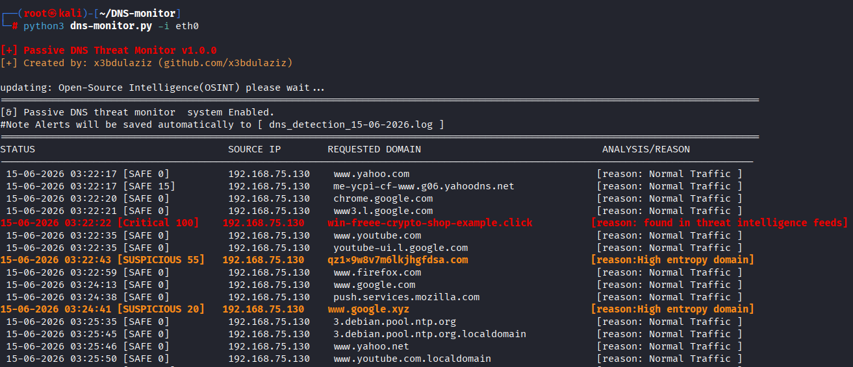Click the root㉿kali prompt label
This screenshot has height=367, width=853.
[x=54, y=14]
